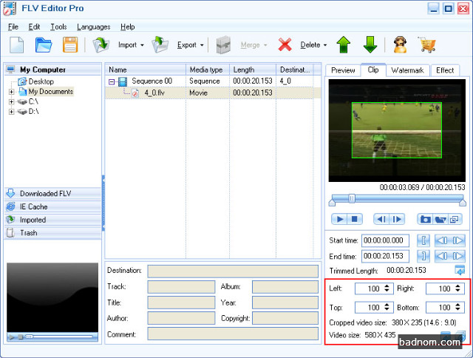473x358 pixels.
Task: Create a new project file
Action: click(17, 45)
